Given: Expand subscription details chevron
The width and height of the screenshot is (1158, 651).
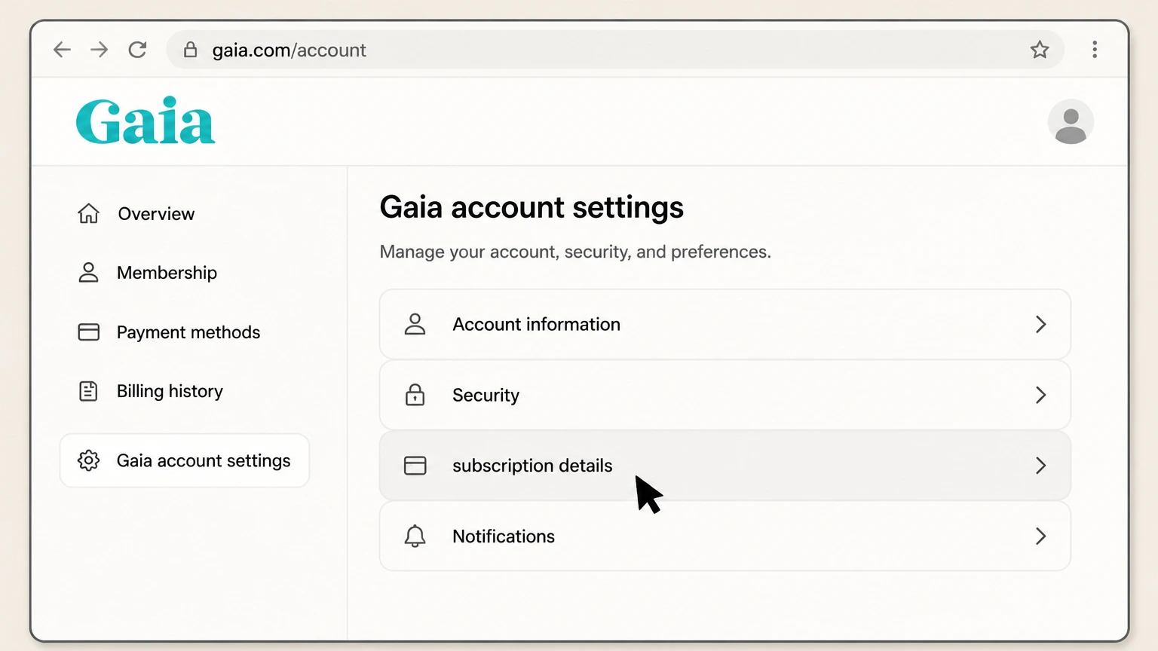Looking at the screenshot, I should [1040, 466].
